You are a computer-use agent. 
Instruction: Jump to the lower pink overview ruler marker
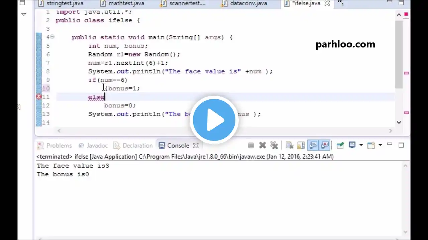click(407, 113)
